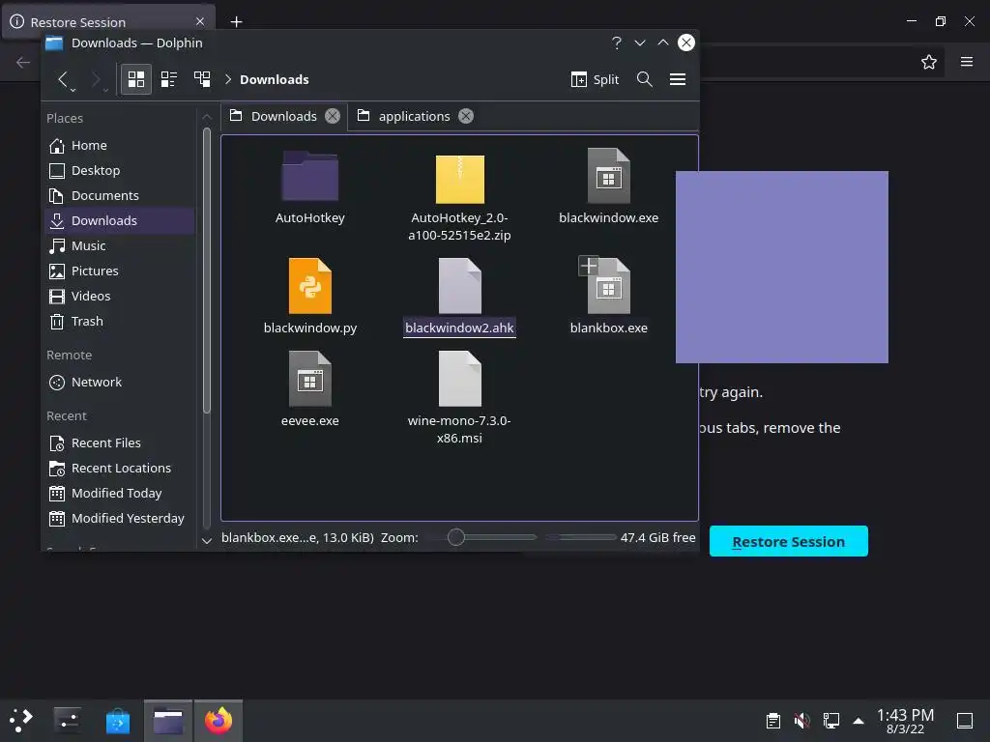Image resolution: width=990 pixels, height=742 pixels.
Task: Click Restore Session button in Firefox
Action: click(789, 541)
